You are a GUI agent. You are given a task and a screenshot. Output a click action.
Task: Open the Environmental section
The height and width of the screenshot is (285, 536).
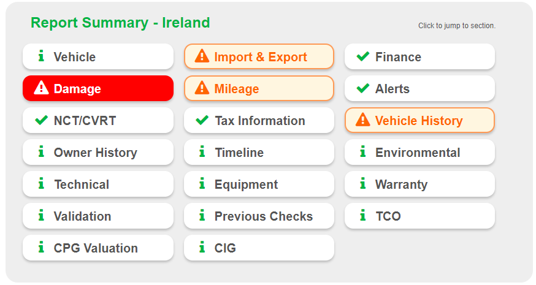point(419,152)
